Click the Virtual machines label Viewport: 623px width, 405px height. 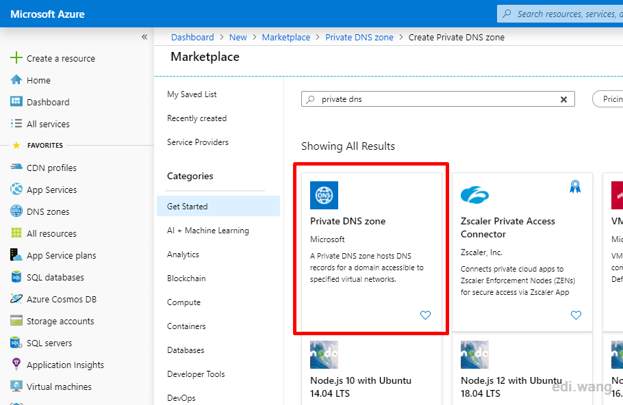(x=59, y=387)
